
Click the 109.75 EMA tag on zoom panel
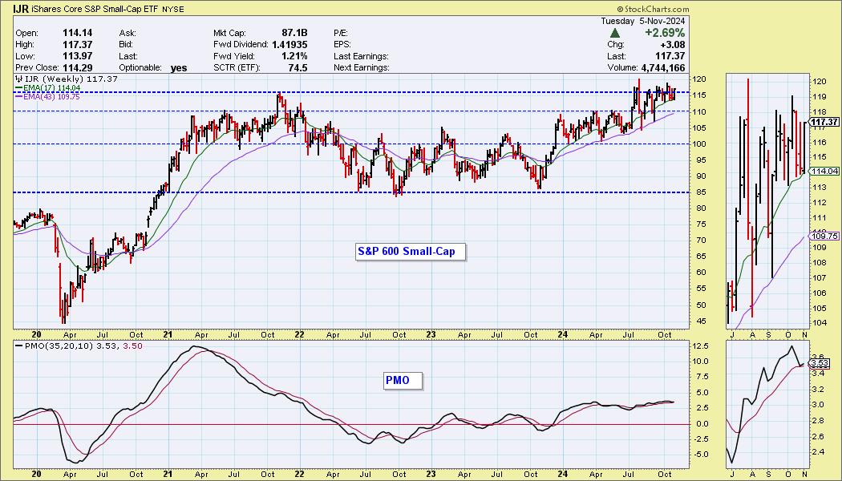pos(825,236)
